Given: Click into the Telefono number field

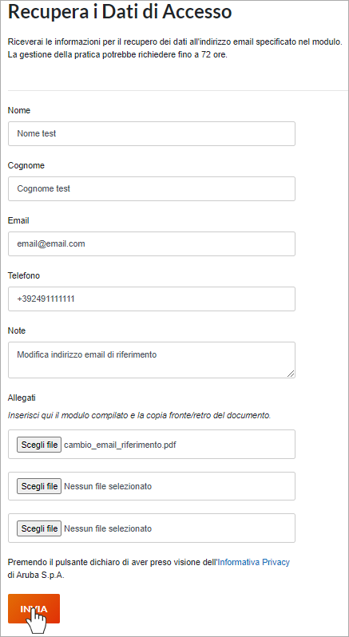Looking at the screenshot, I should point(152,299).
